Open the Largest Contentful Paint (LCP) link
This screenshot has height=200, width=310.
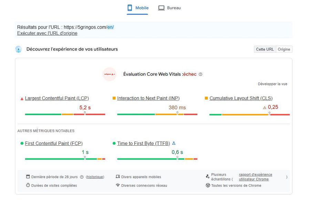point(57,98)
